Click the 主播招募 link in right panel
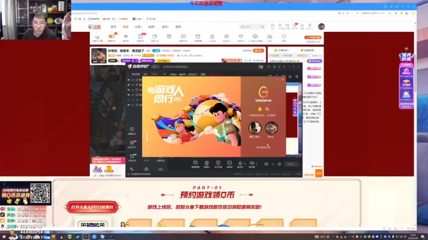 tap(281, 50)
